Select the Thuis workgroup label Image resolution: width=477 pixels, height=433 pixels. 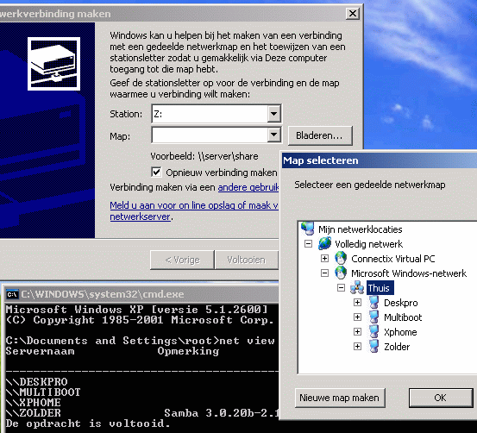[380, 288]
